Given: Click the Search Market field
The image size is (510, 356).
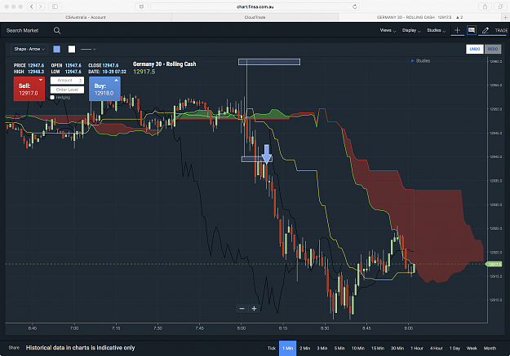Looking at the screenshot, I should 23,30.
